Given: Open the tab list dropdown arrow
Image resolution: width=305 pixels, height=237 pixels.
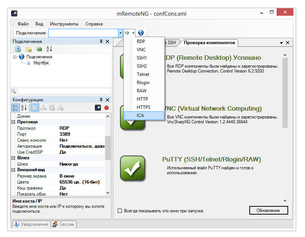Looking at the screenshot, I should pos(281,43).
